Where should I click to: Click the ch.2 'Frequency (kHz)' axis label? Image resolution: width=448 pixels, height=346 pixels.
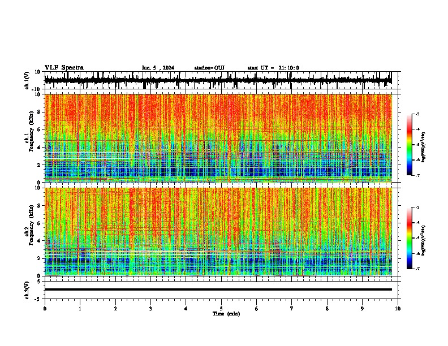click(31, 225)
